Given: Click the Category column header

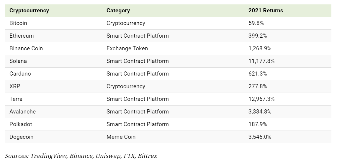Looking at the screenshot, I should (x=118, y=11).
